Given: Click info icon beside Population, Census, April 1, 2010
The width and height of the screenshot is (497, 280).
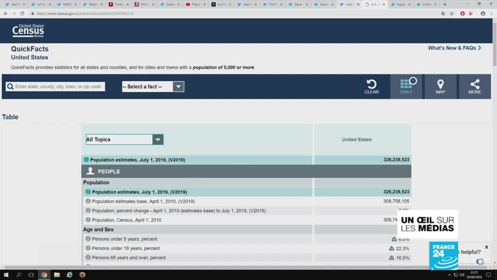Looking at the screenshot, I should pyautogui.click(x=88, y=220).
